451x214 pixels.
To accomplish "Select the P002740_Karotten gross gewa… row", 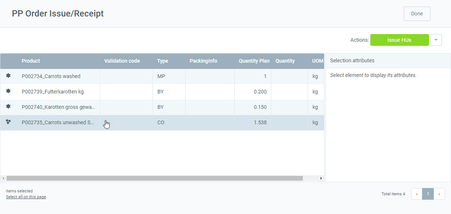I will (162, 107).
